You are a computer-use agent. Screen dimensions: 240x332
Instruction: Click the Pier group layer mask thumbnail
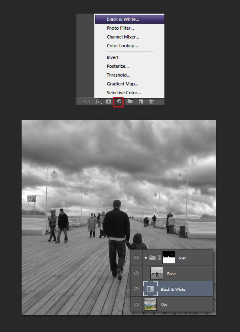coord(169,257)
